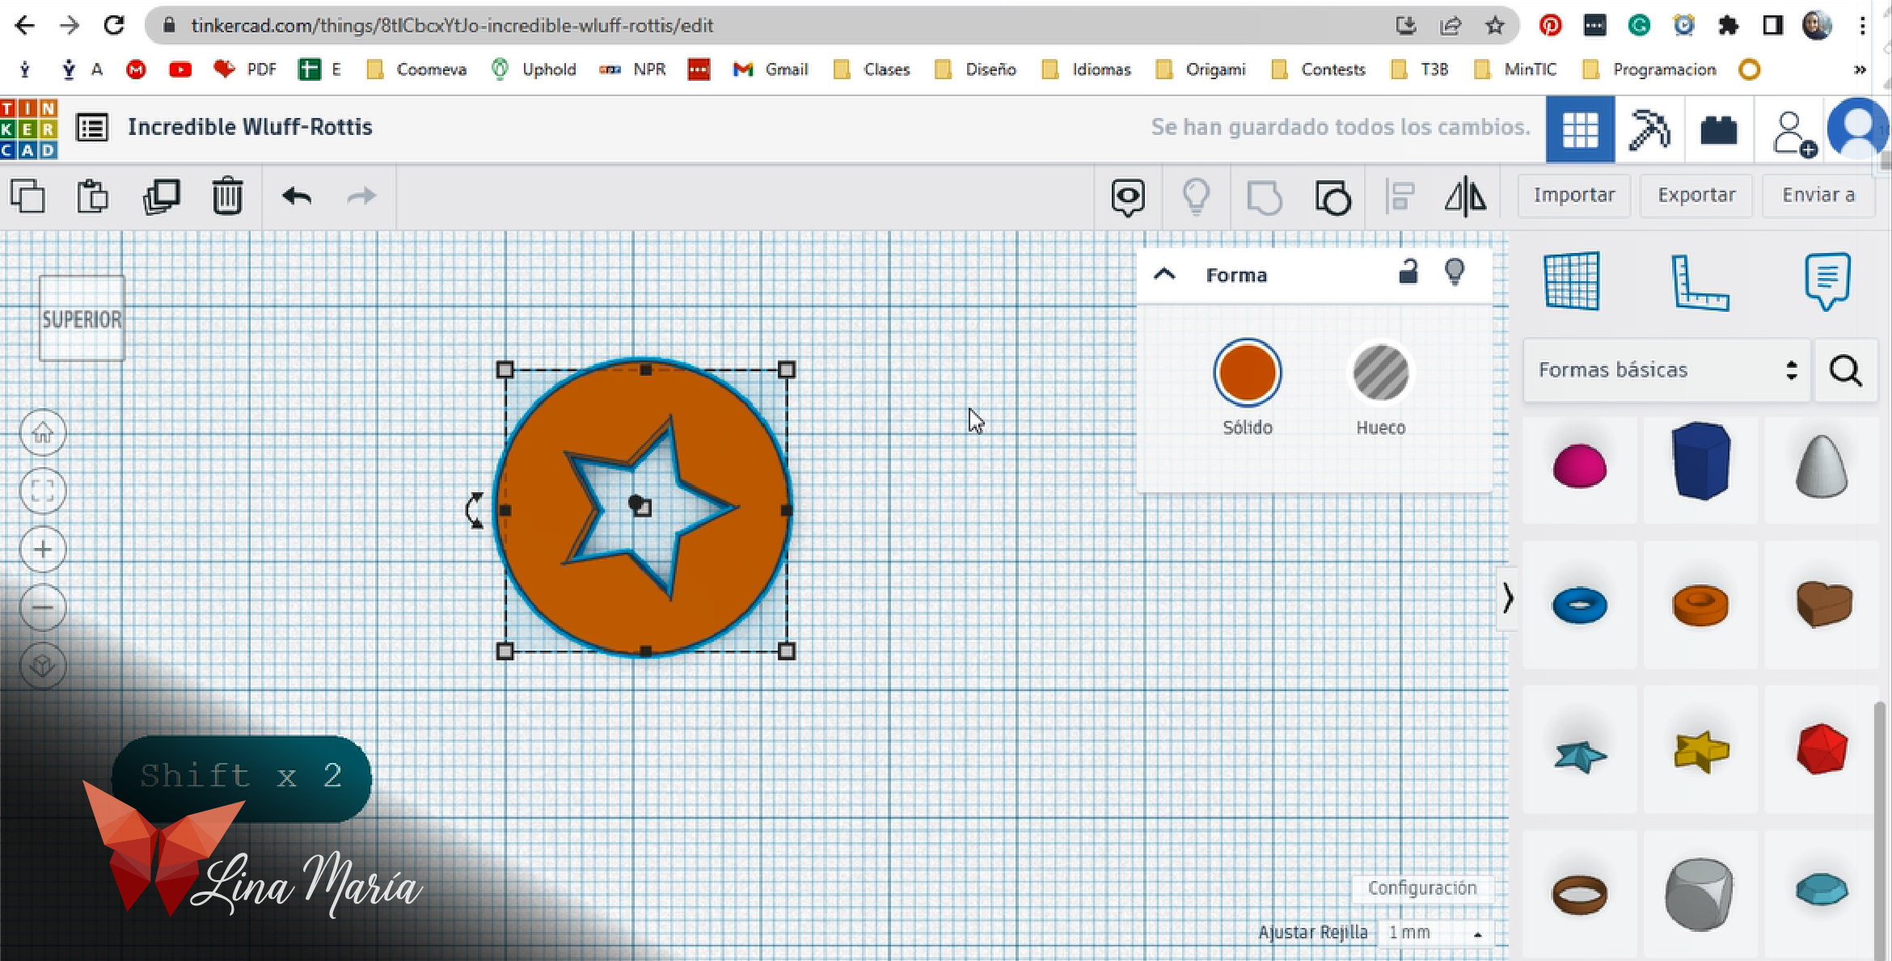This screenshot has width=1892, height=961.
Task: Toggle the lock editing padlock
Action: pyautogui.click(x=1408, y=272)
